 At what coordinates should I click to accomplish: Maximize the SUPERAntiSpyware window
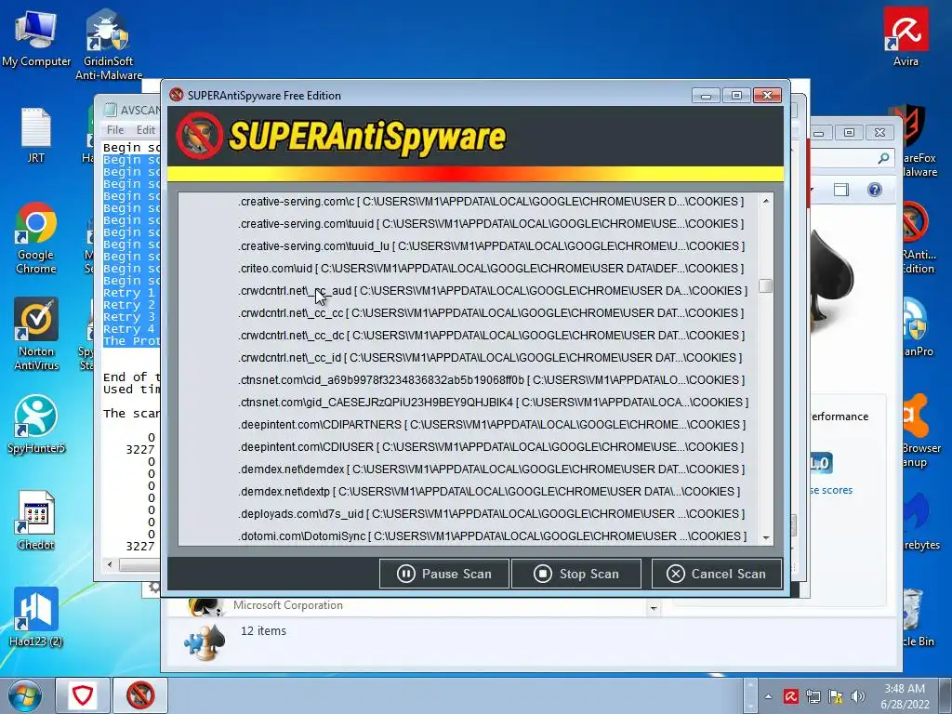(x=736, y=96)
